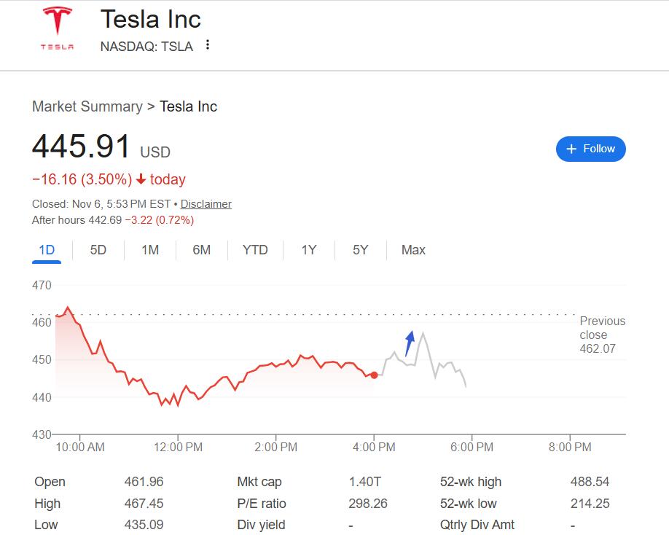
Task: Show the 1M price chart
Action: [150, 250]
